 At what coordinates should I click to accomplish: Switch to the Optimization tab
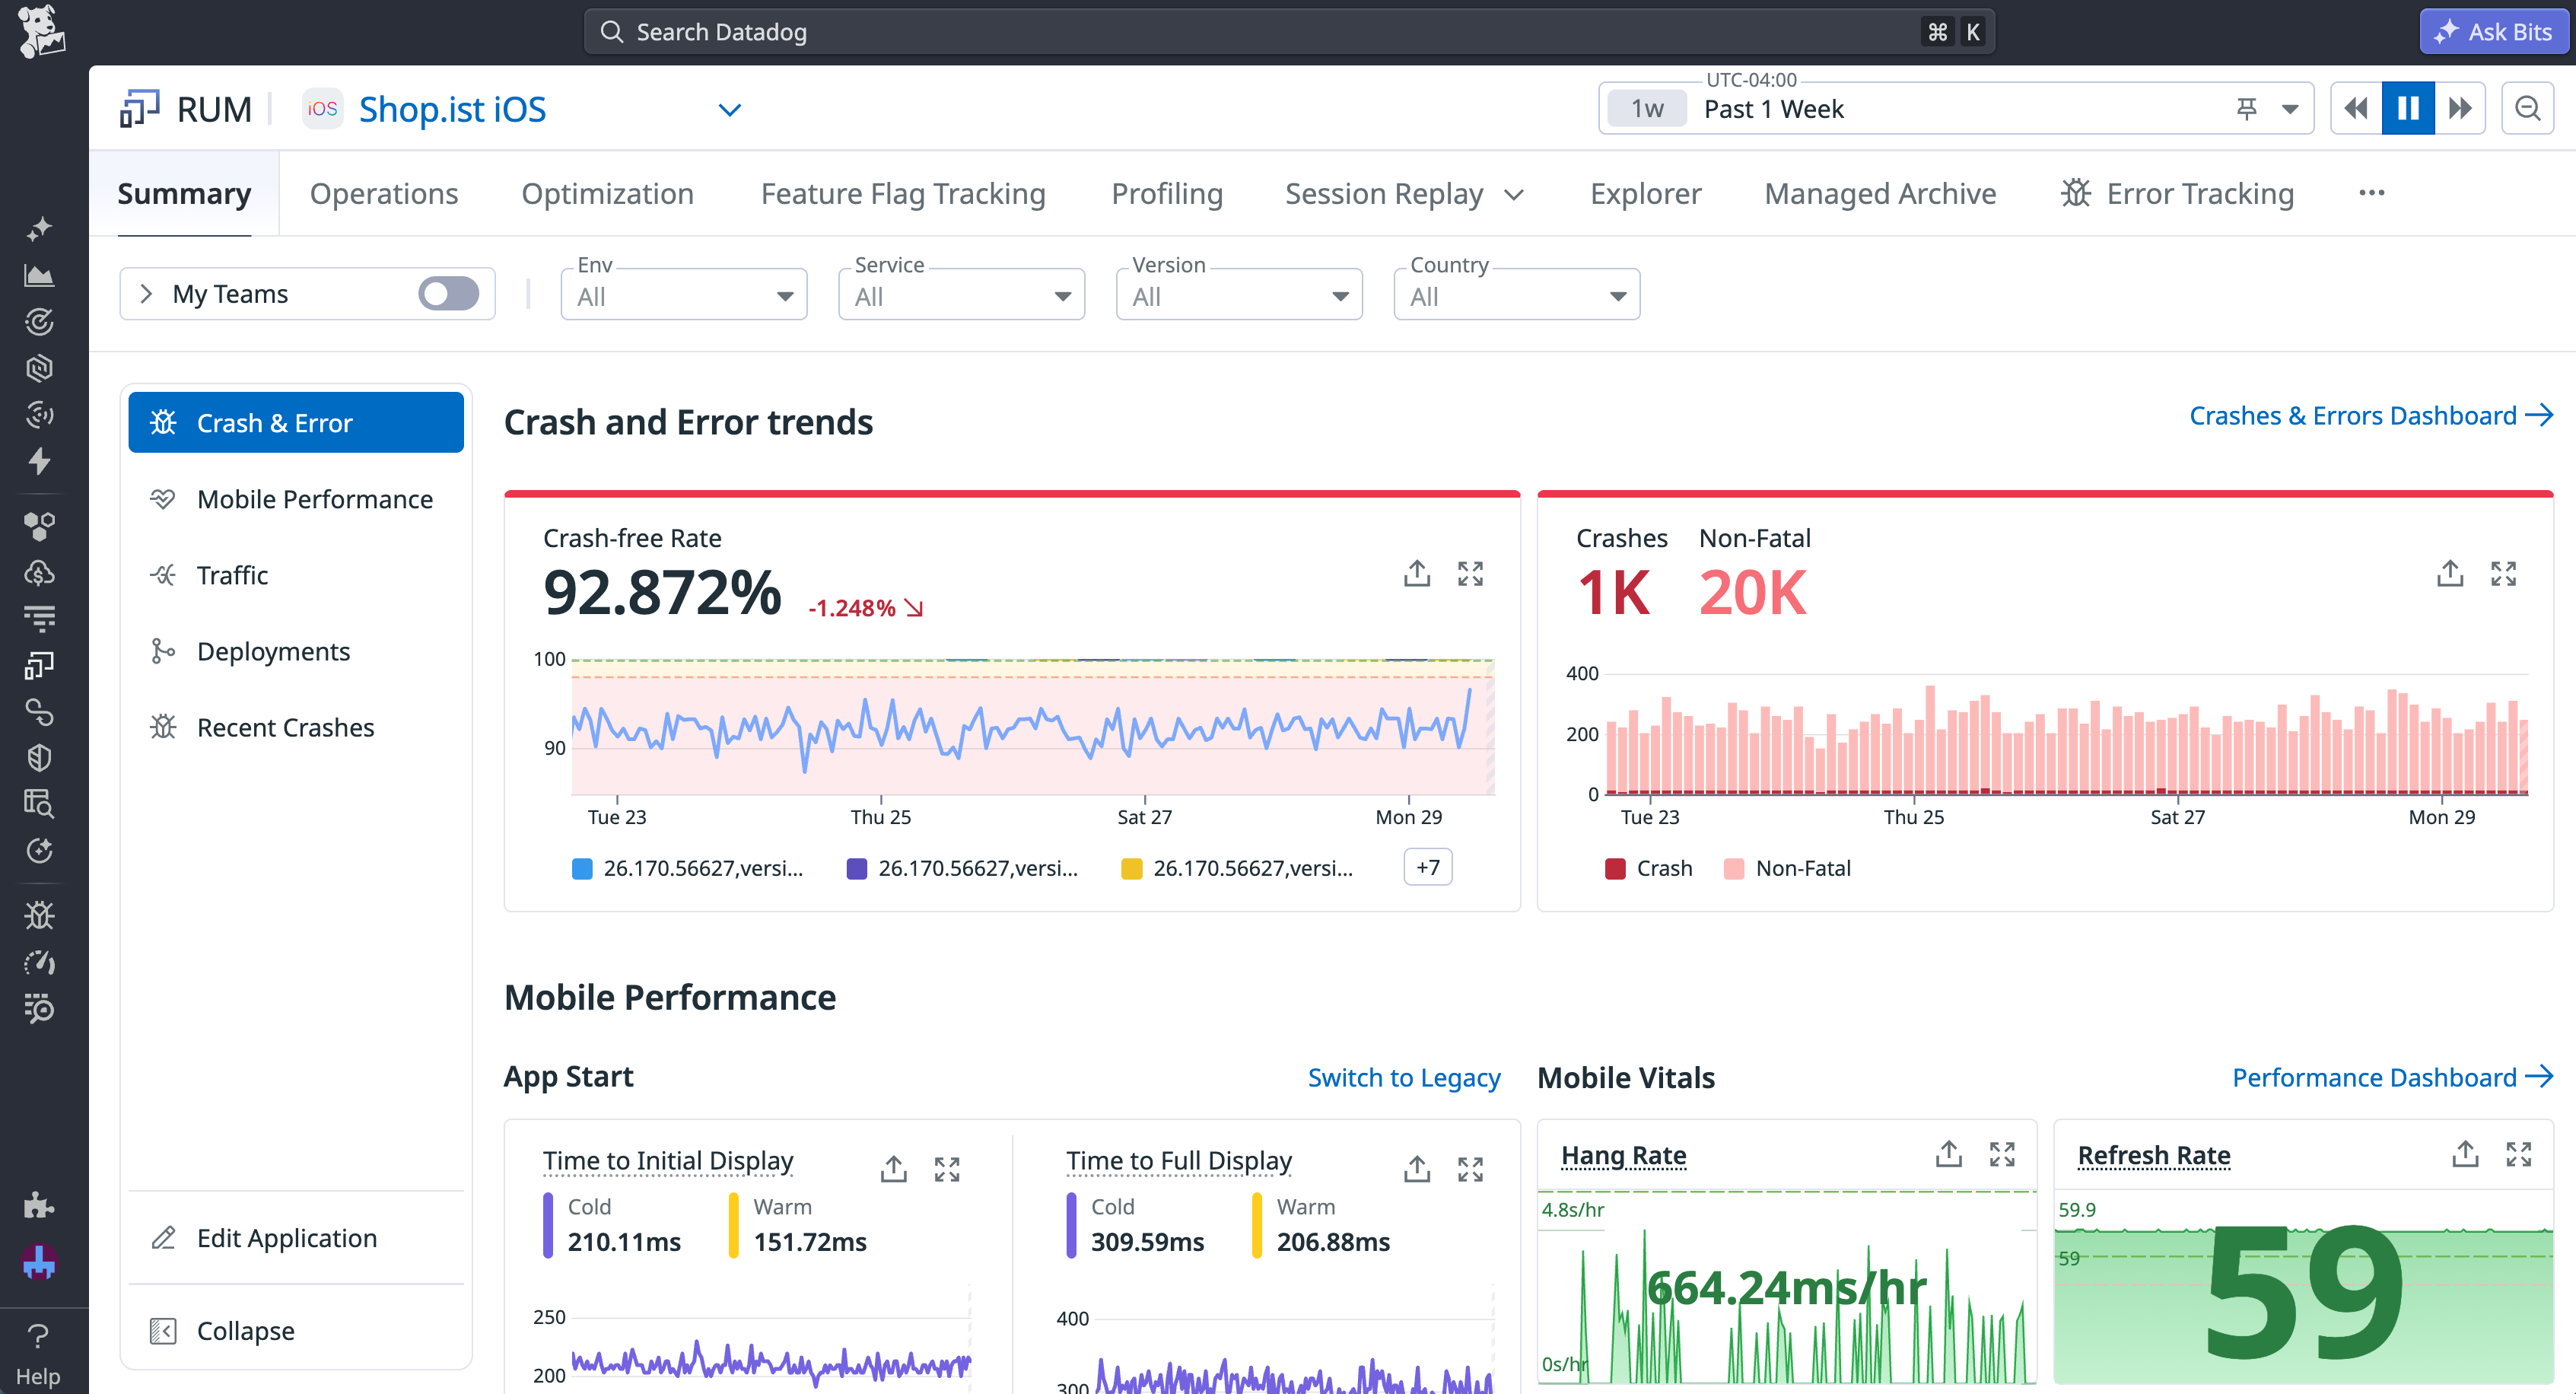click(x=607, y=194)
